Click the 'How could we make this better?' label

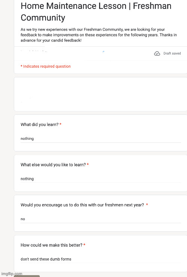pyautogui.click(x=52, y=245)
